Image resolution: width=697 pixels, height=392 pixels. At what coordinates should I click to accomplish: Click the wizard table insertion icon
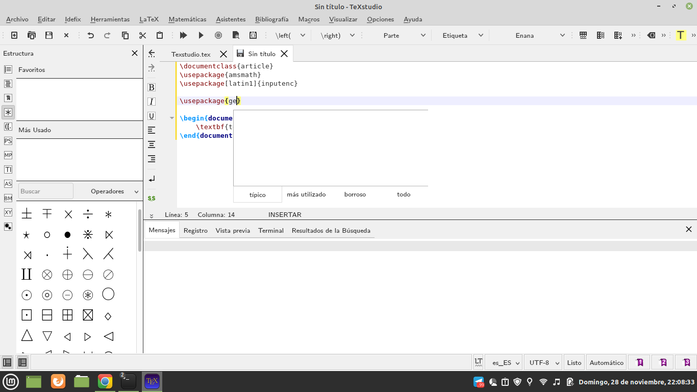click(583, 35)
